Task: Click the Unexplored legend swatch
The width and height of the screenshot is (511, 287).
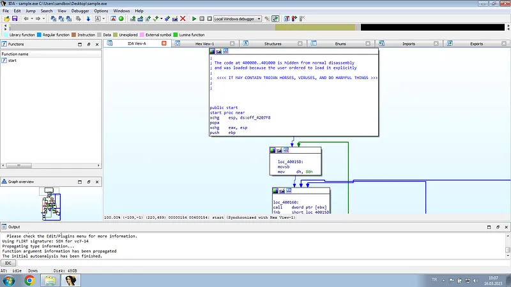Action: coord(116,35)
